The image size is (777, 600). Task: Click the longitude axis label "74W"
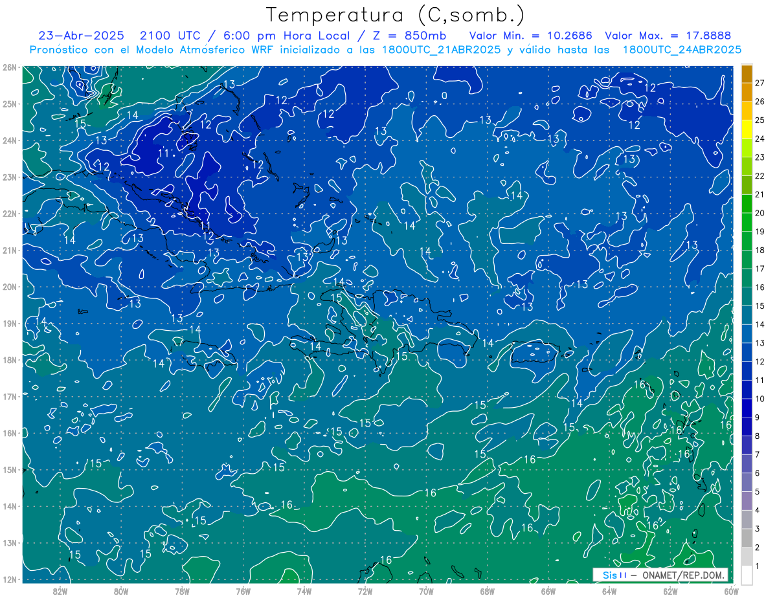(x=304, y=592)
